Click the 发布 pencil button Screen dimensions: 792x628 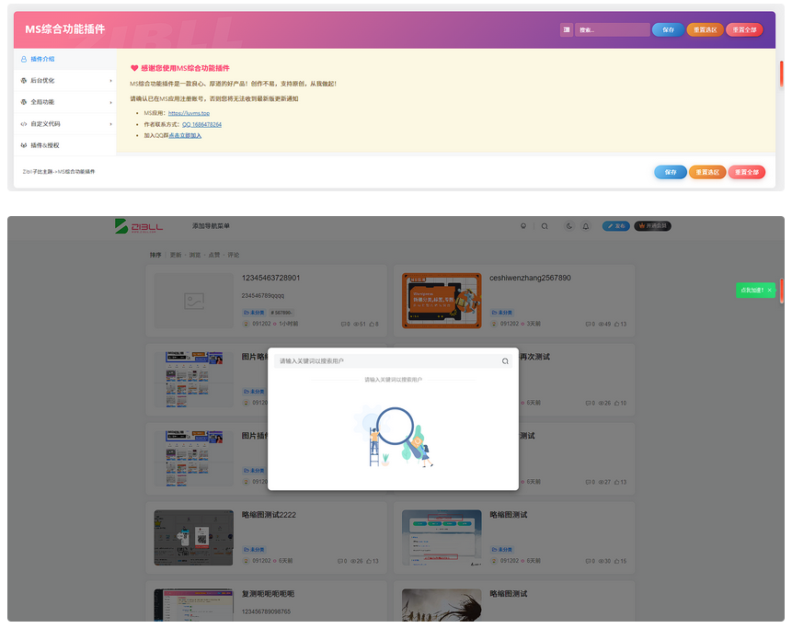coord(615,226)
